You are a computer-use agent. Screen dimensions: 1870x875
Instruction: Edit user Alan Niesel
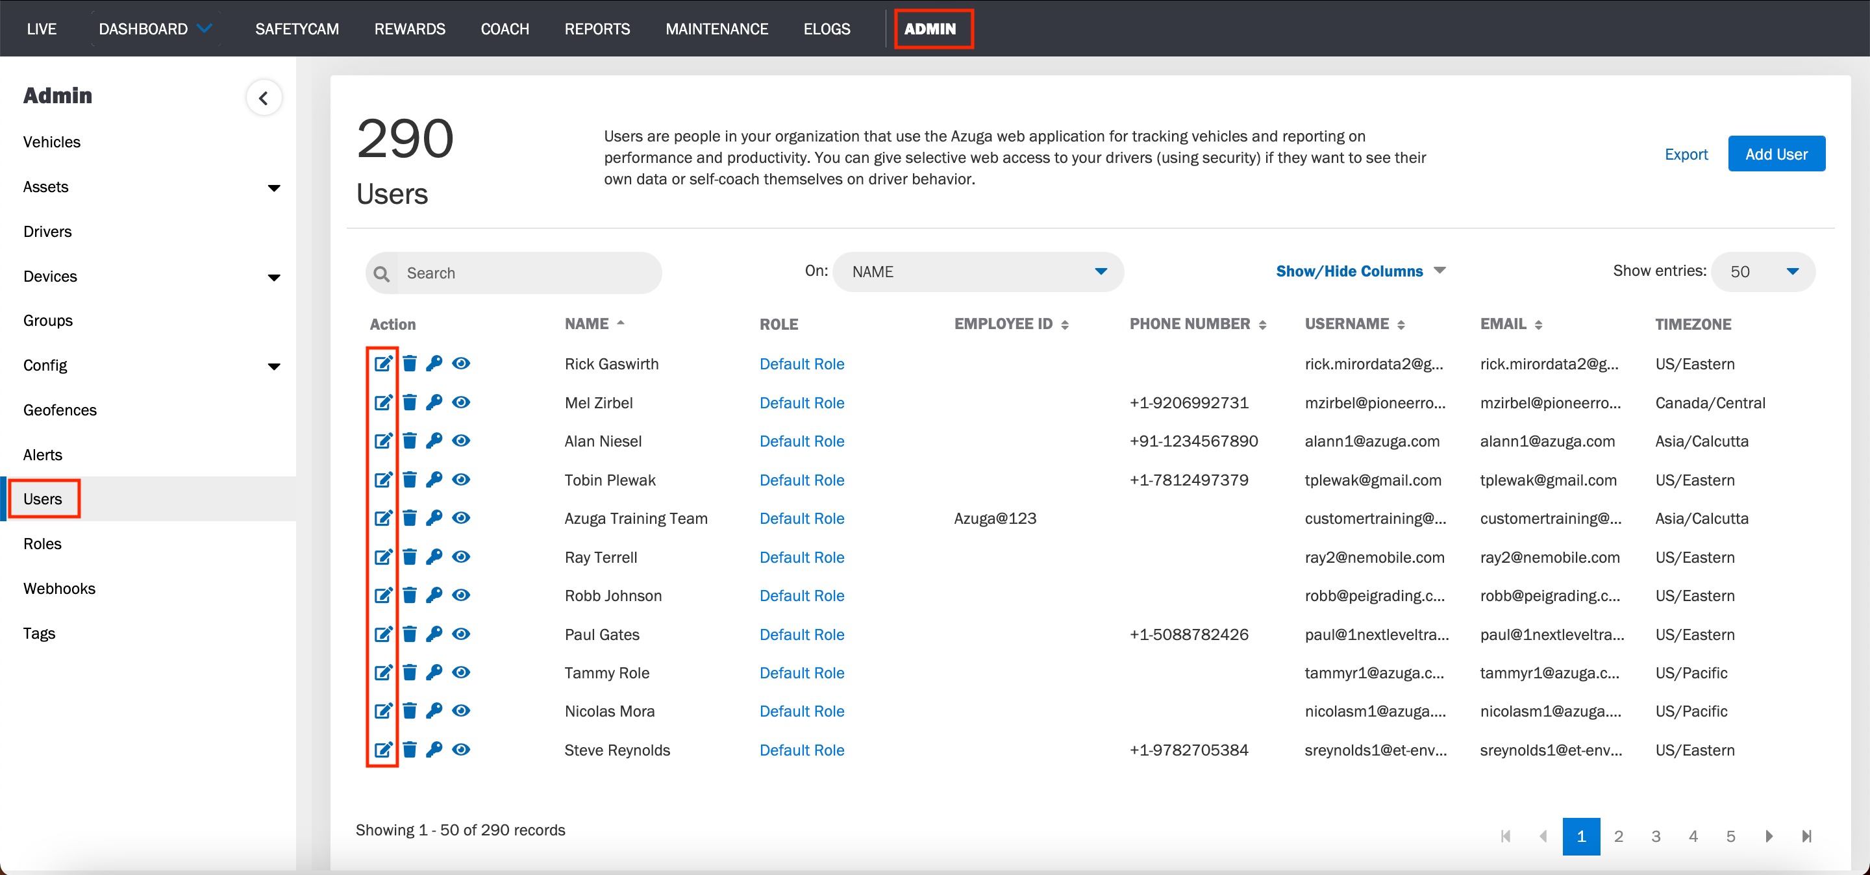[x=383, y=440]
